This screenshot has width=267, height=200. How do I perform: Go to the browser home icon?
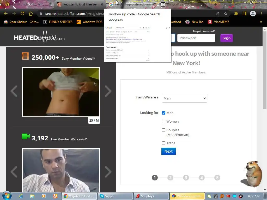point(31,14)
